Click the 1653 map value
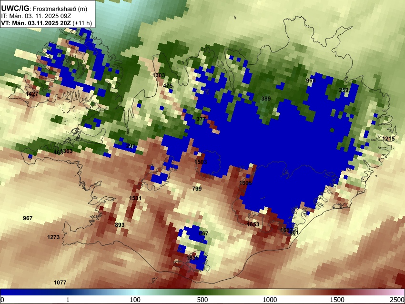 coord(253,224)
